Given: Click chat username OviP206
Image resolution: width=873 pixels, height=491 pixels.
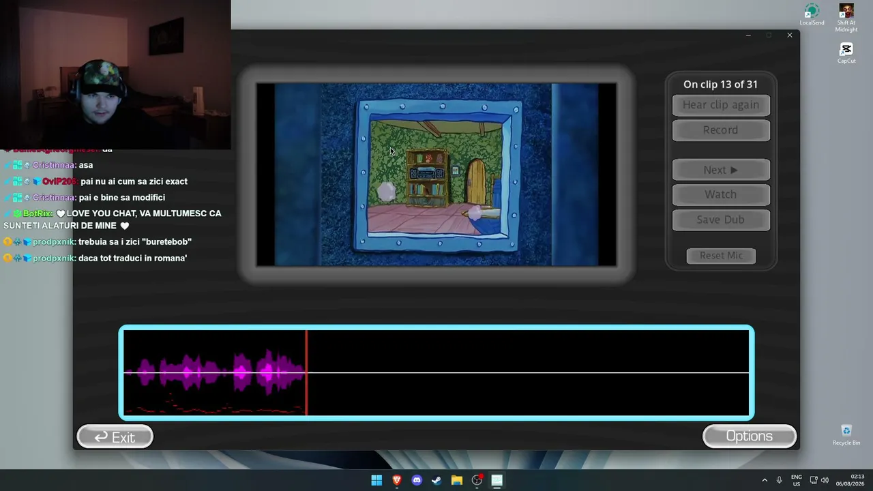Looking at the screenshot, I should [59, 181].
